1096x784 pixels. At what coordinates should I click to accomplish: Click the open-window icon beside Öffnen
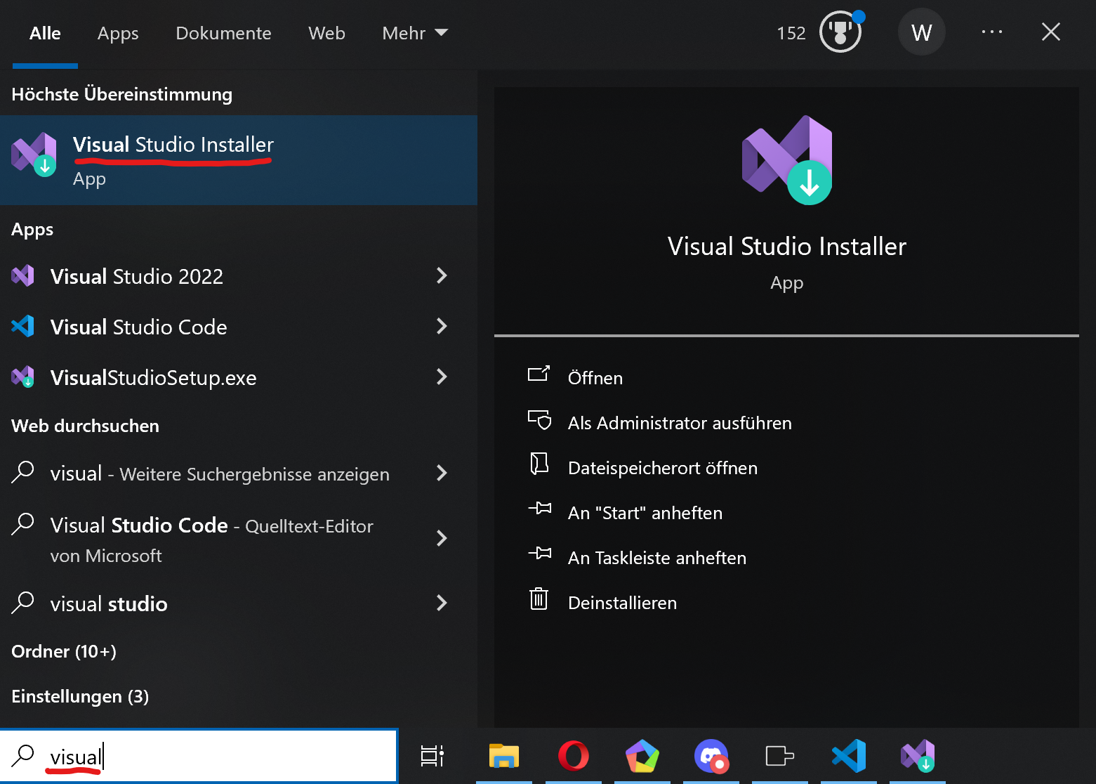tap(539, 374)
